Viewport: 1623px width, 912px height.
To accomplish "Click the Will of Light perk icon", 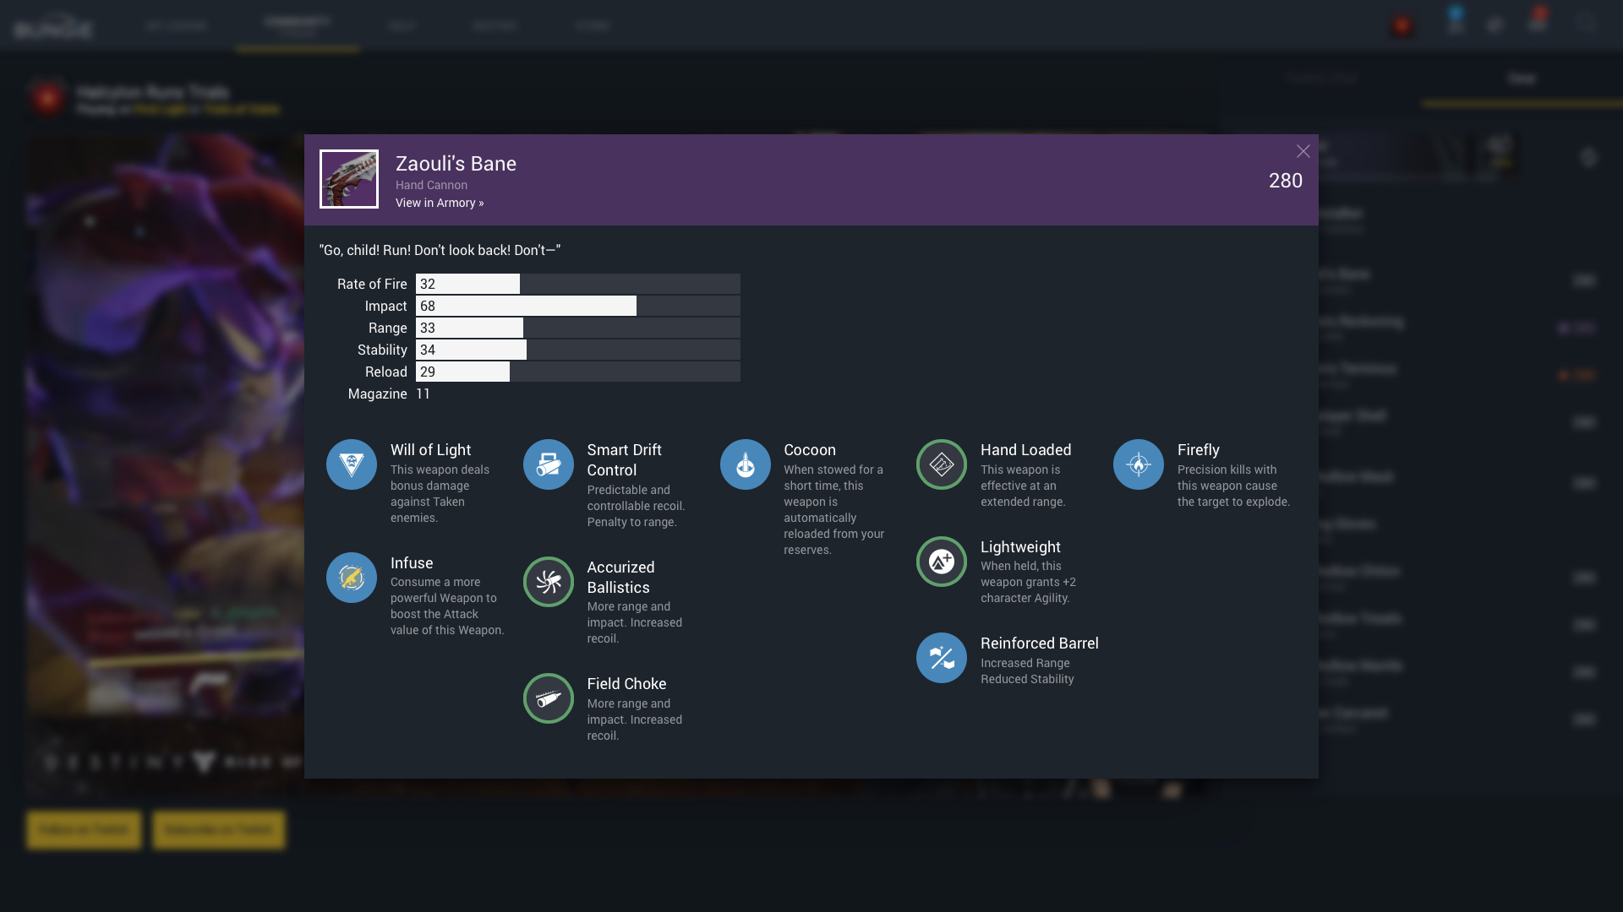I will coord(352,464).
